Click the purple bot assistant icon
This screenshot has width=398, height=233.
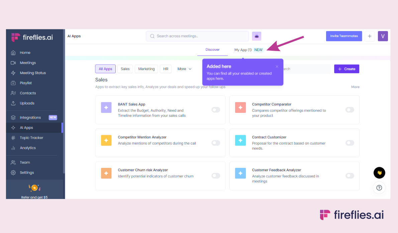click(257, 36)
